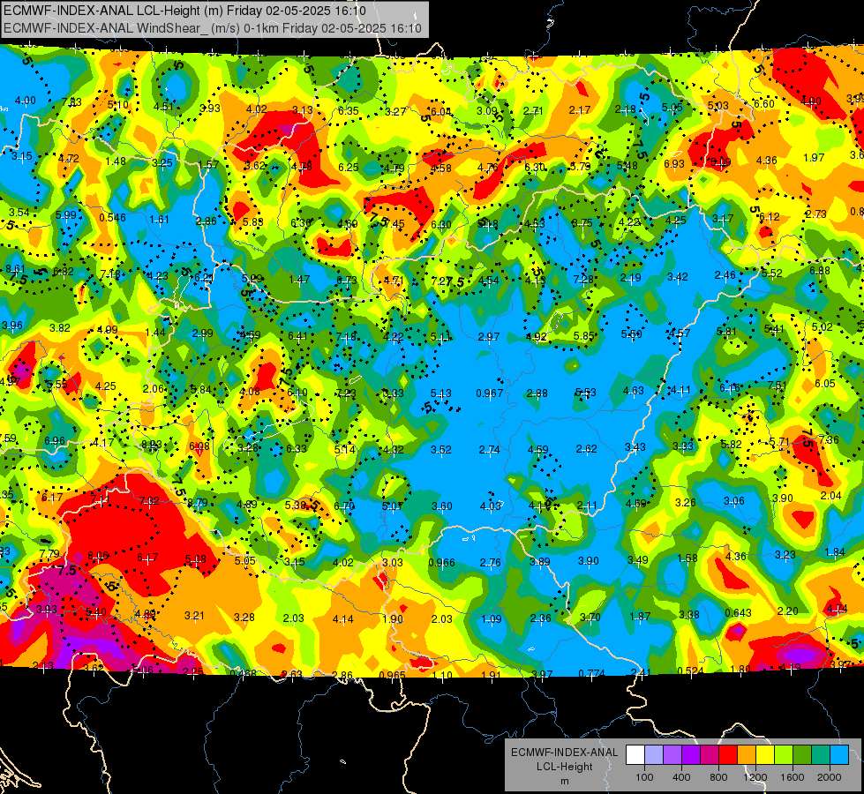Click the magenta swatch left of 800

click(710, 755)
